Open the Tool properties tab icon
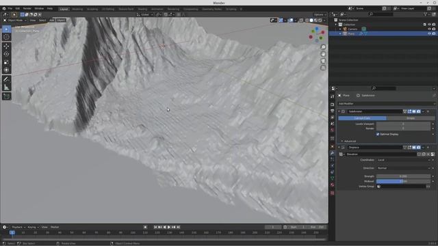The image size is (438, 246). 332,96
